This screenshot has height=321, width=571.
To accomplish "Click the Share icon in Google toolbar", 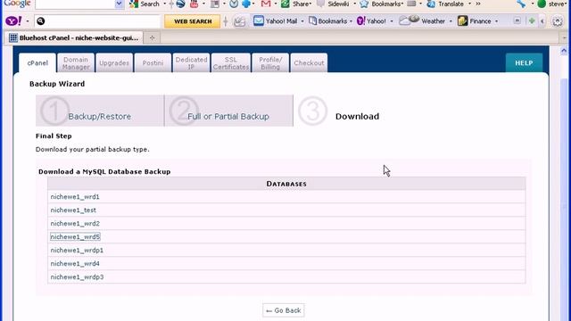I will point(285,4).
